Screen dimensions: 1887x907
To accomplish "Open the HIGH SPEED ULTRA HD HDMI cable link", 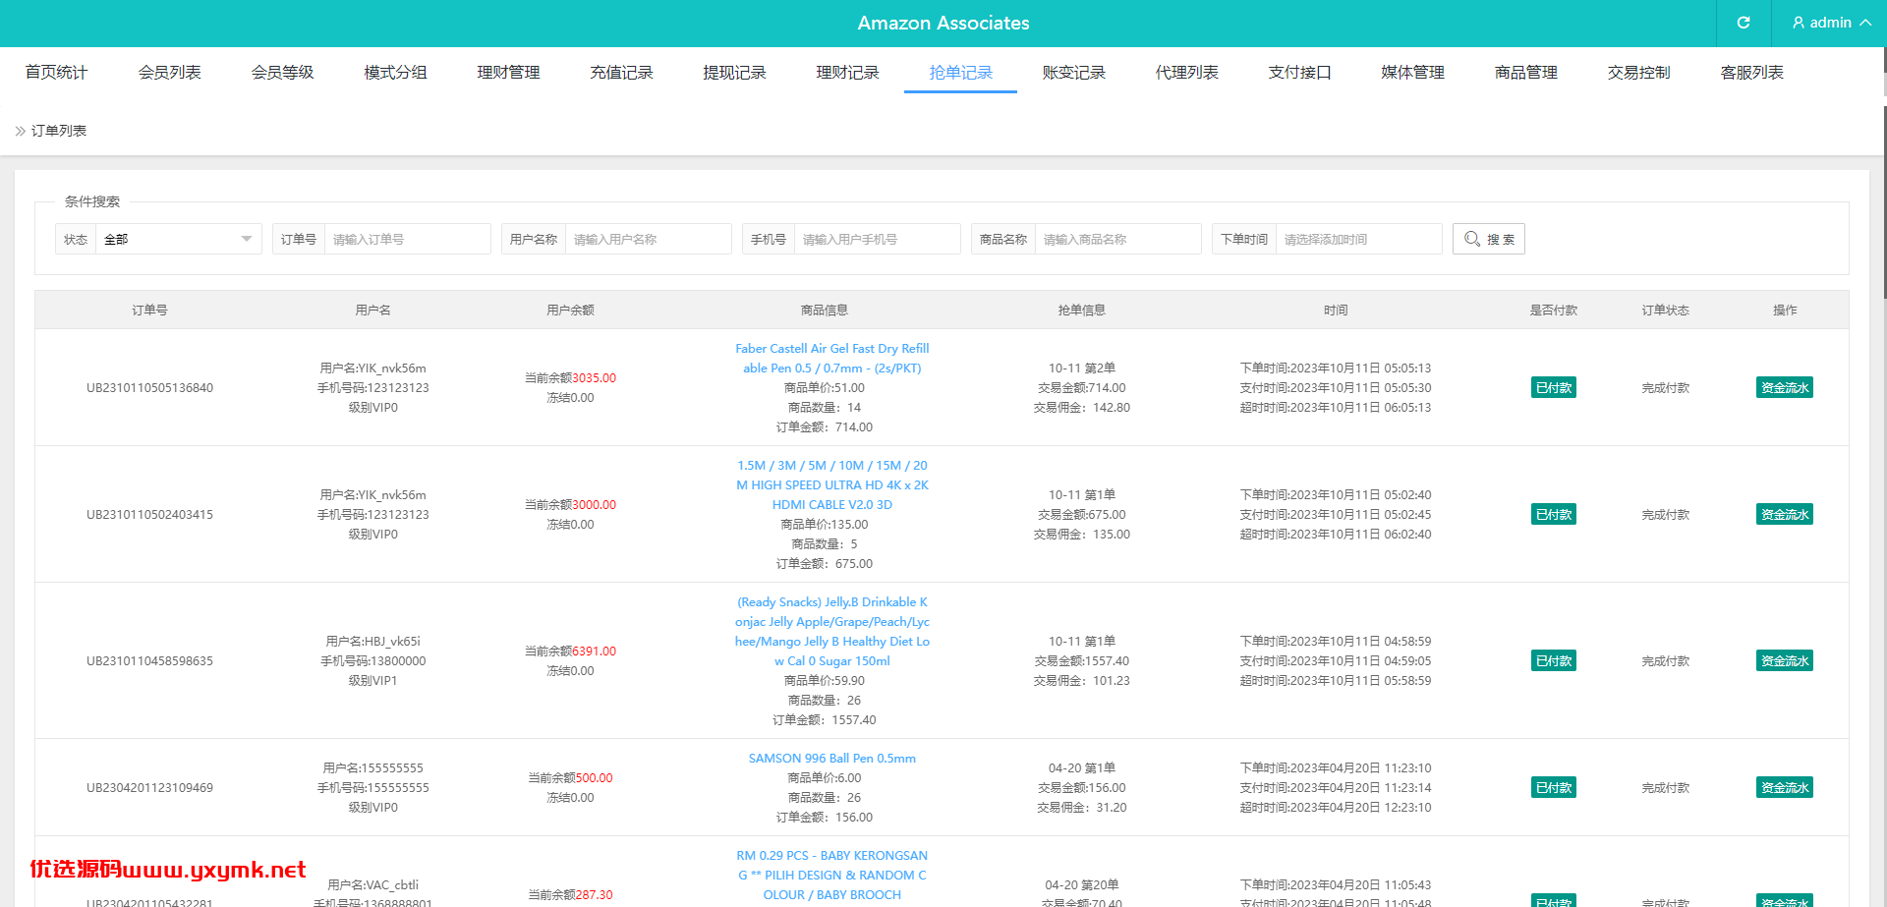I will 832,484.
